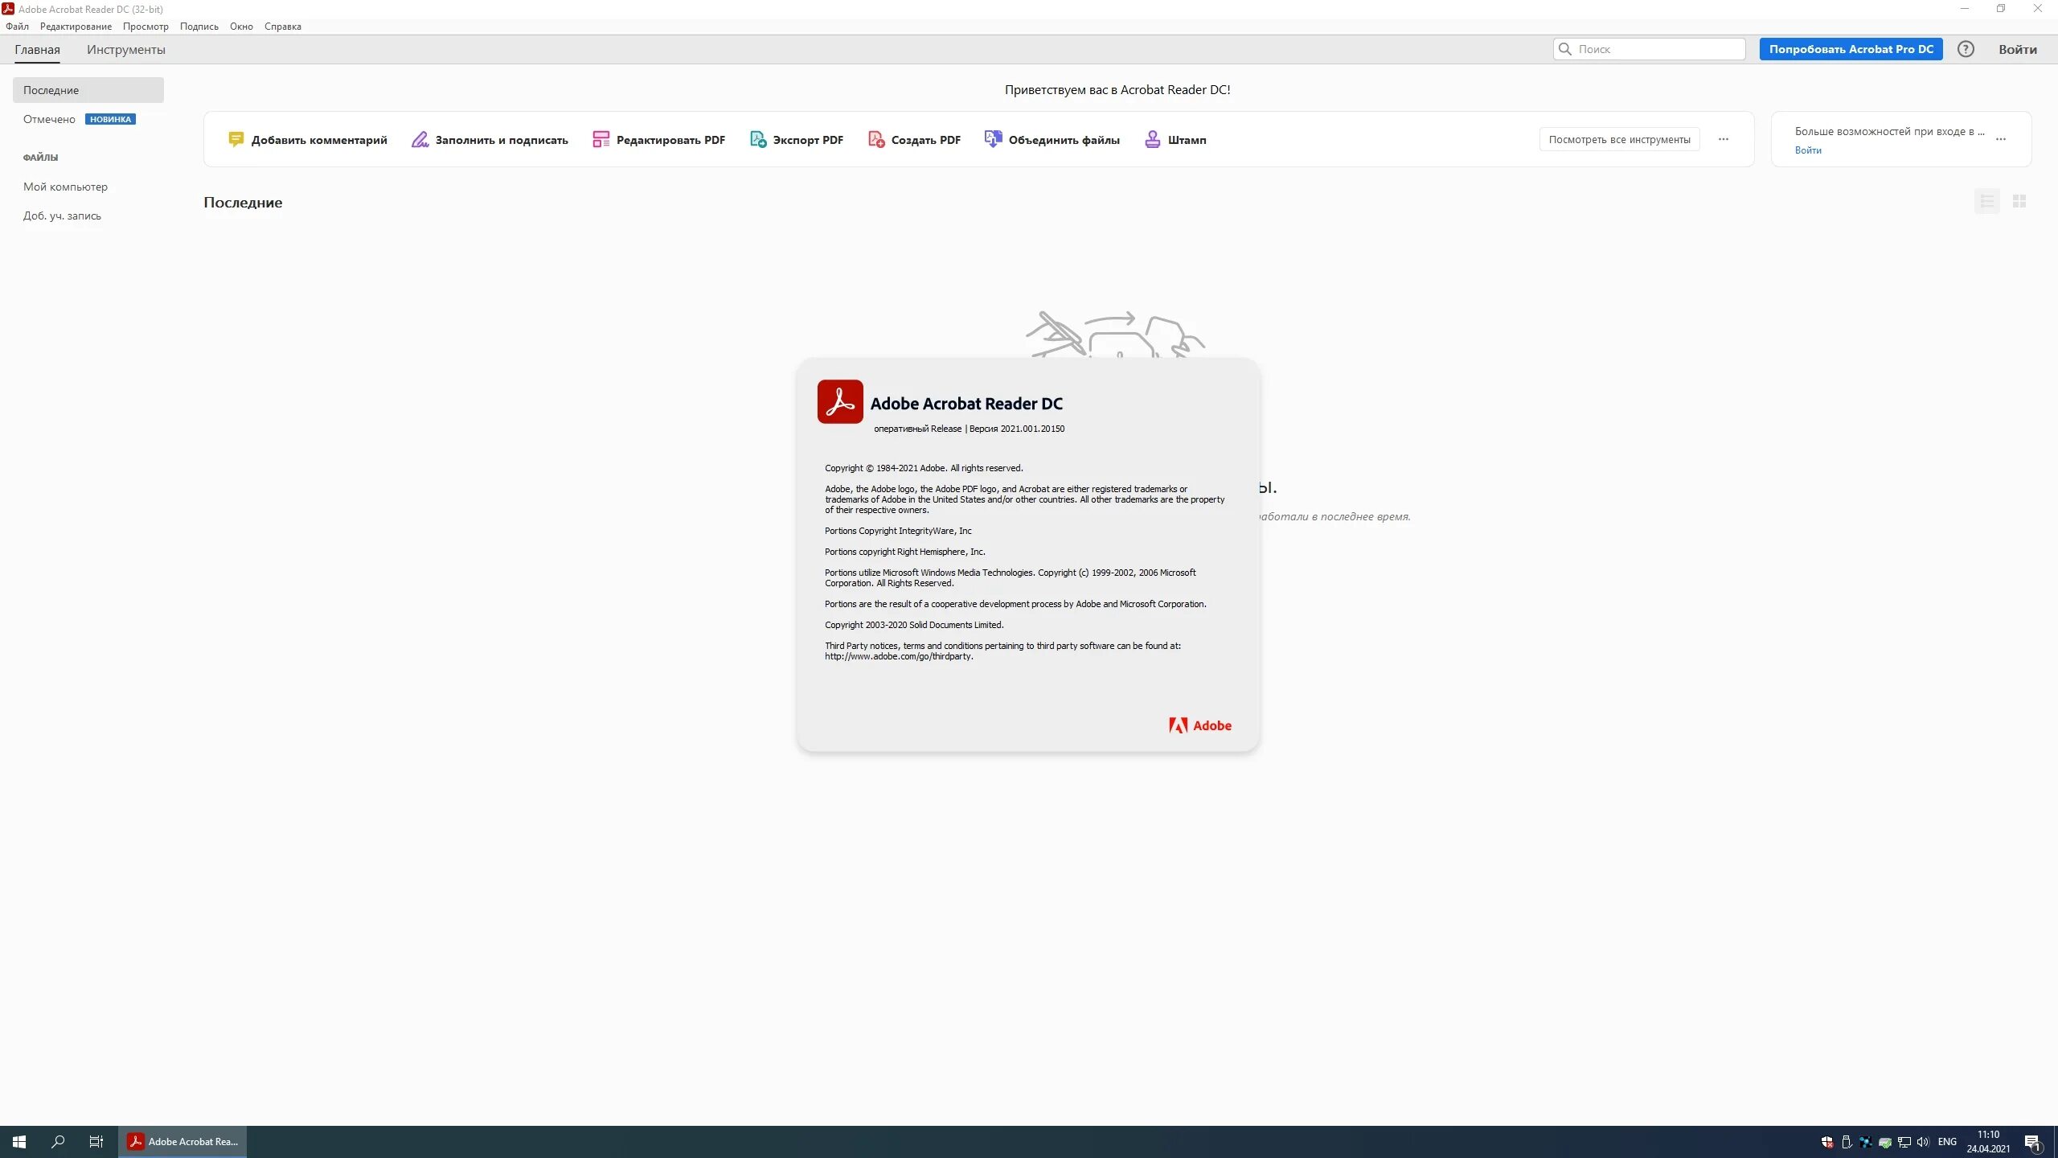Click Попробовать Acrobat Pro DC button

click(x=1851, y=49)
